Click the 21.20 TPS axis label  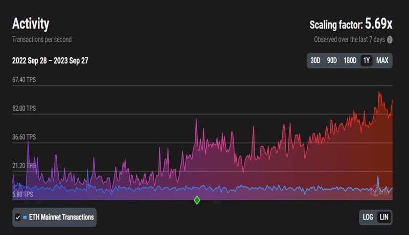[24, 166]
